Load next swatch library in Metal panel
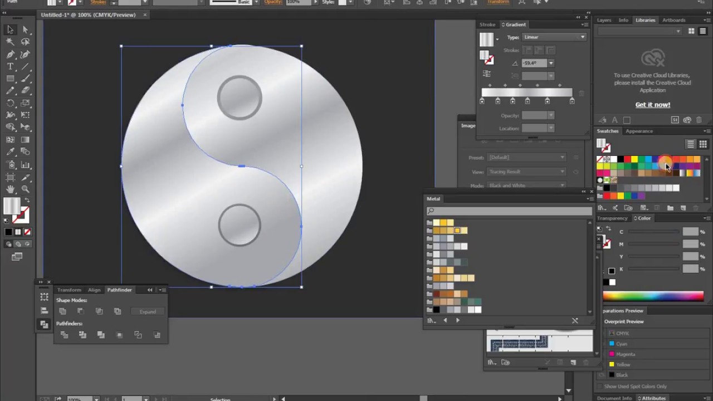Viewport: 713px width, 401px height. click(457, 320)
